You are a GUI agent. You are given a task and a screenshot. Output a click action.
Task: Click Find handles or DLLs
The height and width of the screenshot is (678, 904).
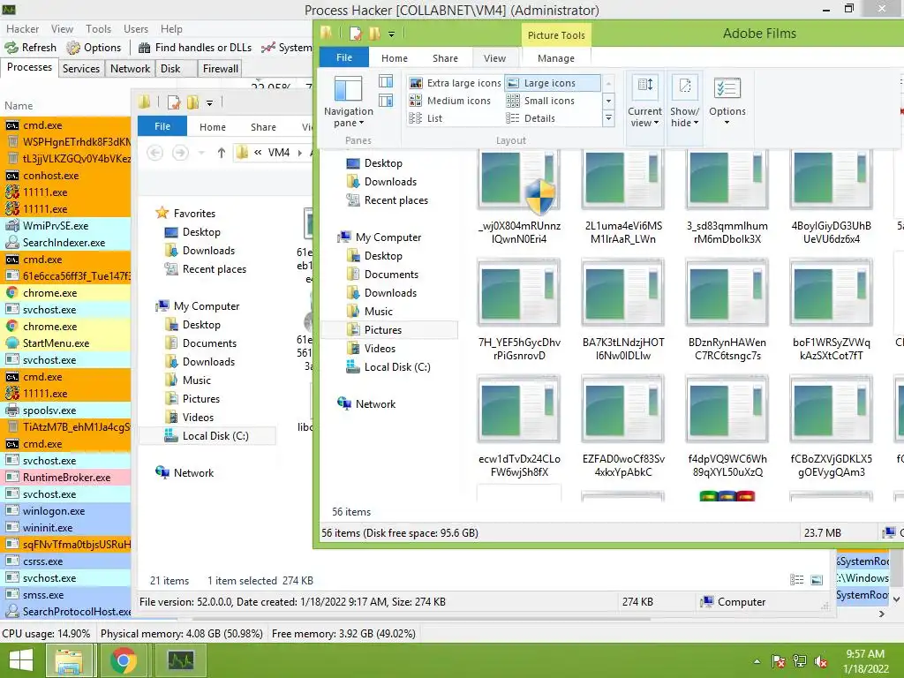coord(195,48)
